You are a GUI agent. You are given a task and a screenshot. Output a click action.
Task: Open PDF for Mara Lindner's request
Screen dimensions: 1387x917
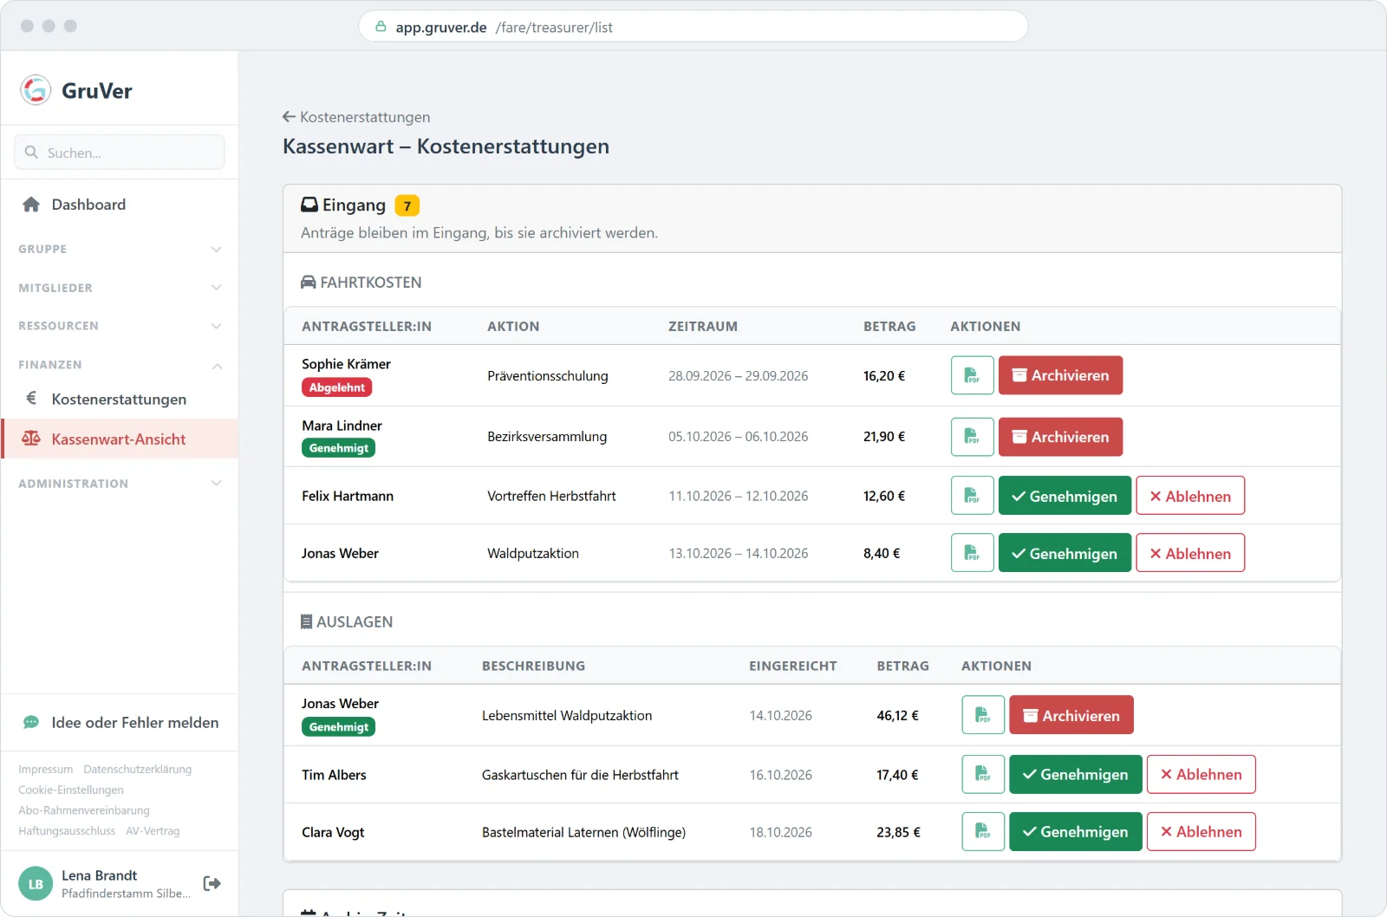click(x=972, y=437)
